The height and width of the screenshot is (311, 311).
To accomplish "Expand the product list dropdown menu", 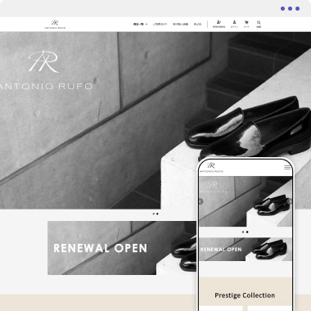I will pos(140,25).
